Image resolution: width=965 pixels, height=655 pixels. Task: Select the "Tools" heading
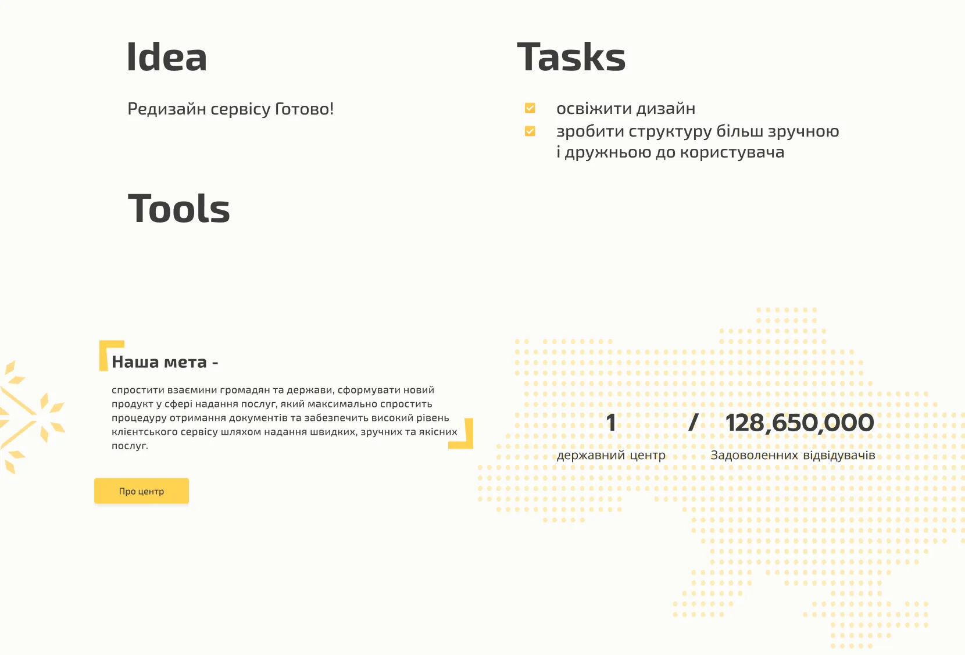coord(179,209)
